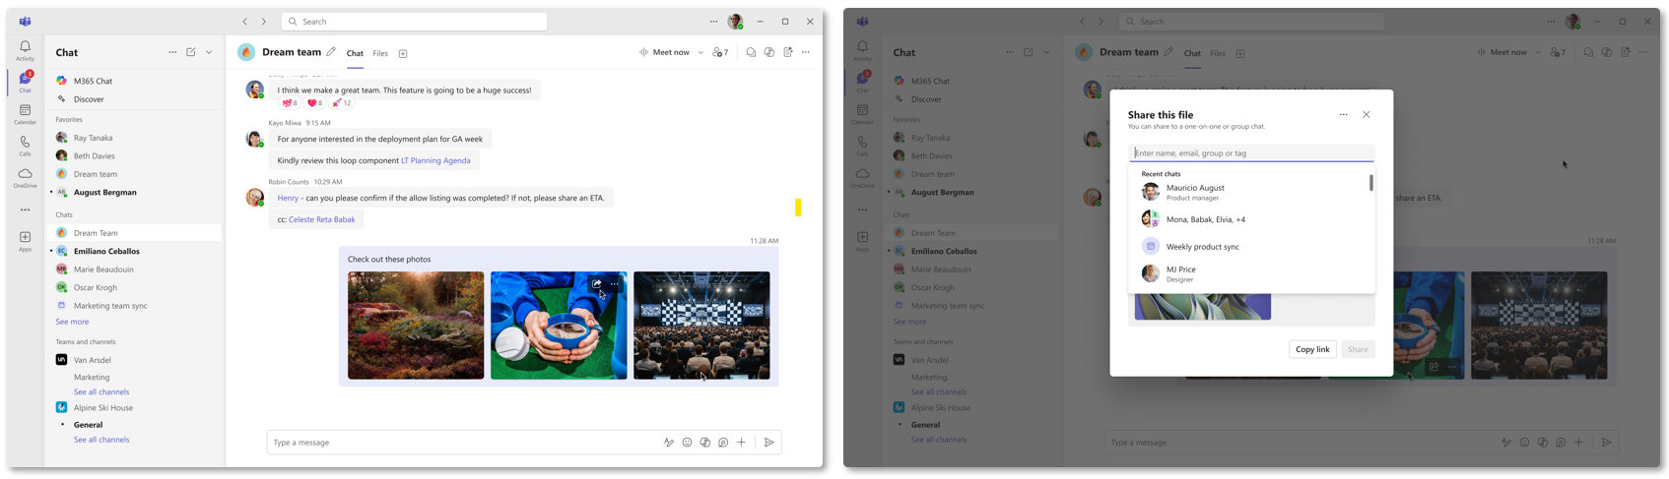View the 7 participants in left window

point(720,52)
